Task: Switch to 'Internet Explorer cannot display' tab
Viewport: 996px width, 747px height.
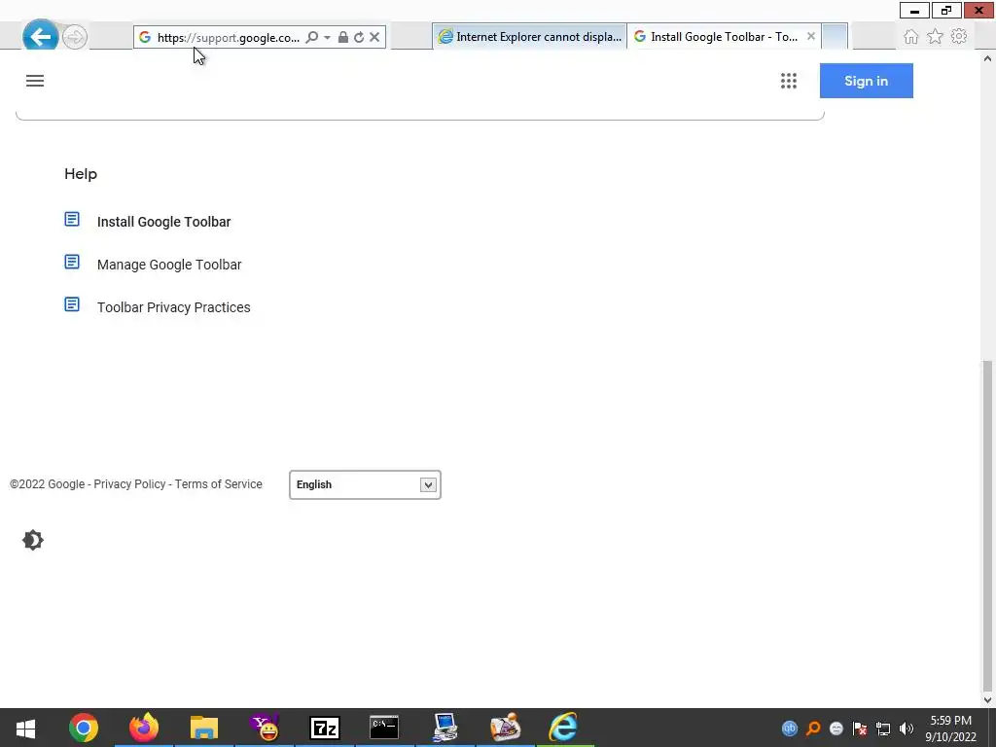Action: pyautogui.click(x=530, y=37)
